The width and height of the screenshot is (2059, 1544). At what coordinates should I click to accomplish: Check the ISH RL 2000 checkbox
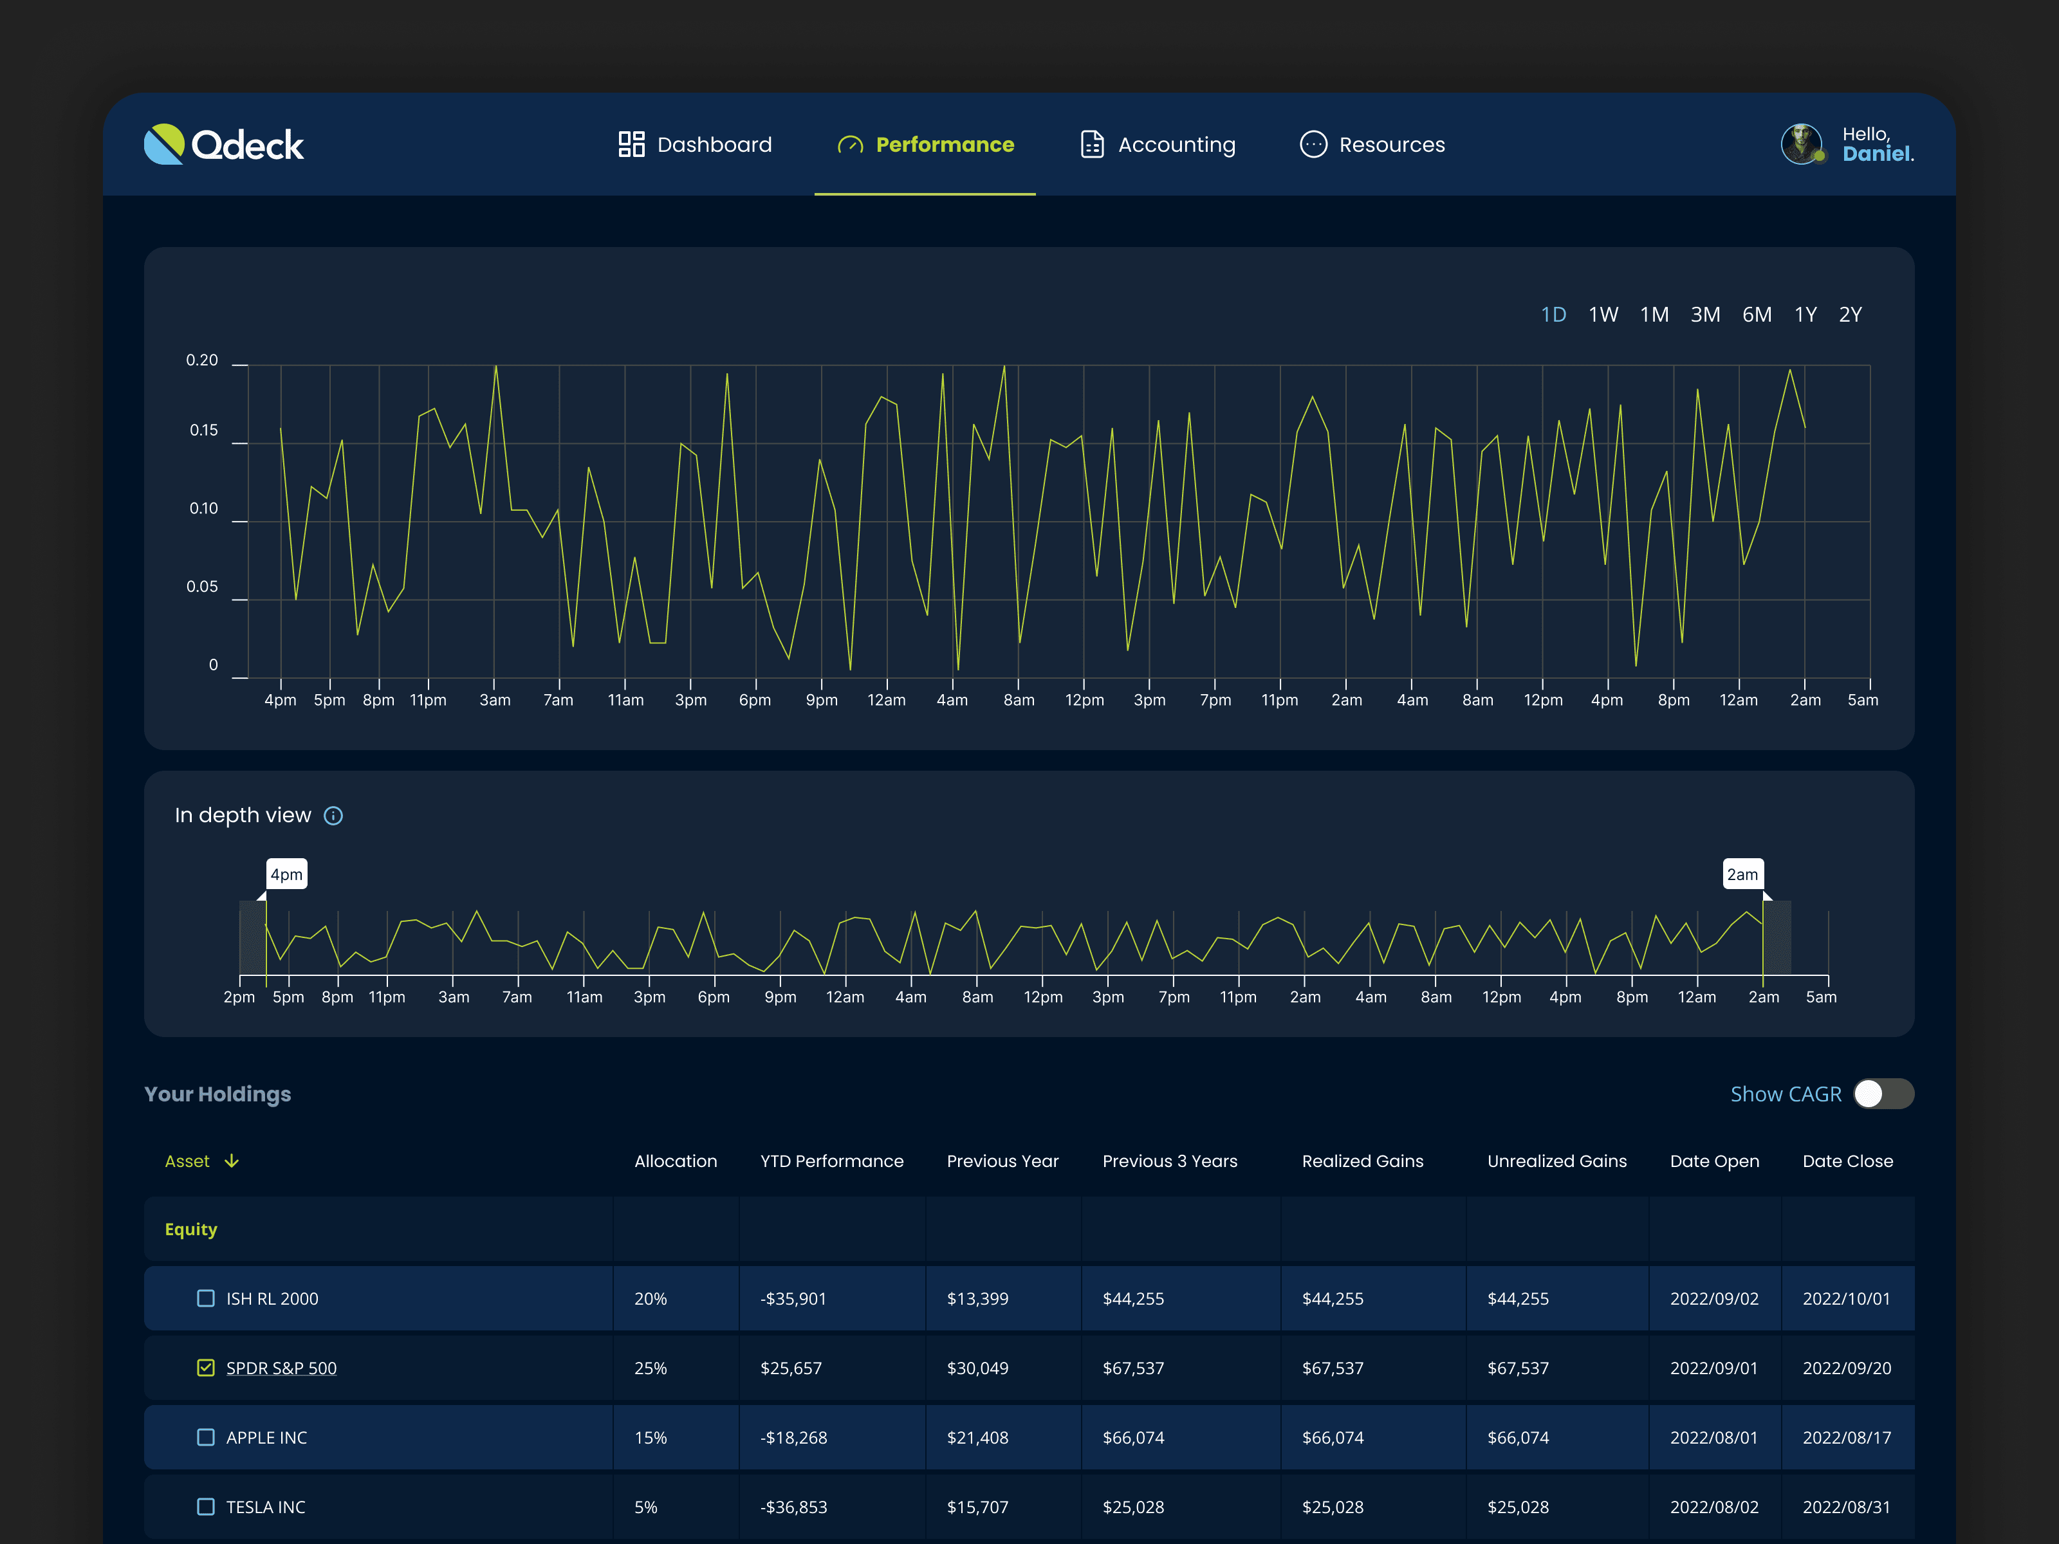(206, 1298)
